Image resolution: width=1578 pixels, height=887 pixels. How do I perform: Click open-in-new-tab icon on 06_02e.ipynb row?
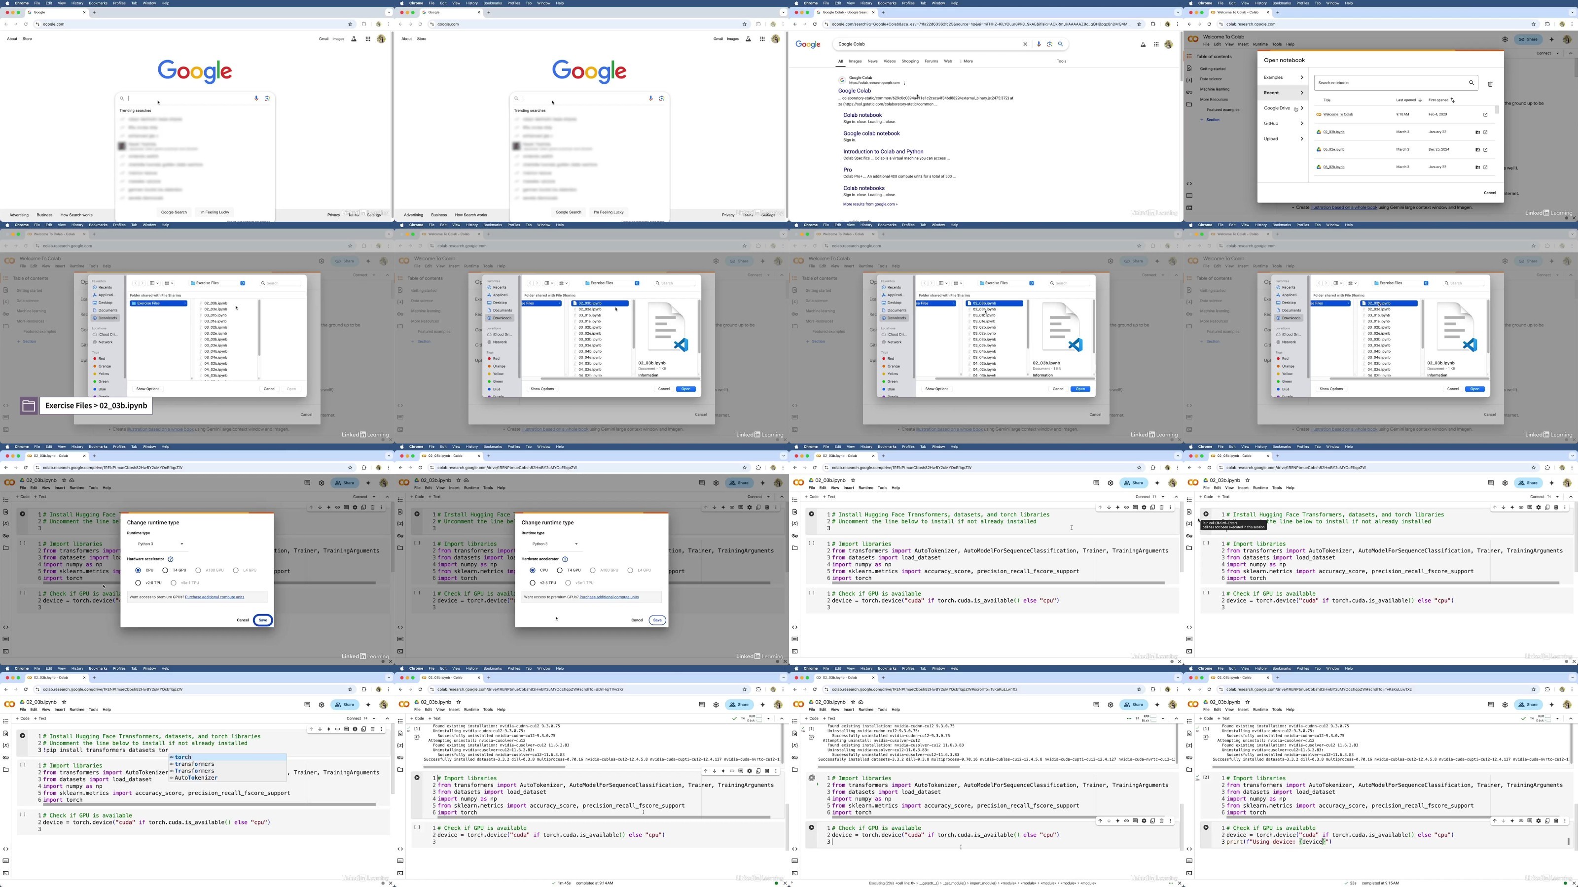click(1485, 149)
